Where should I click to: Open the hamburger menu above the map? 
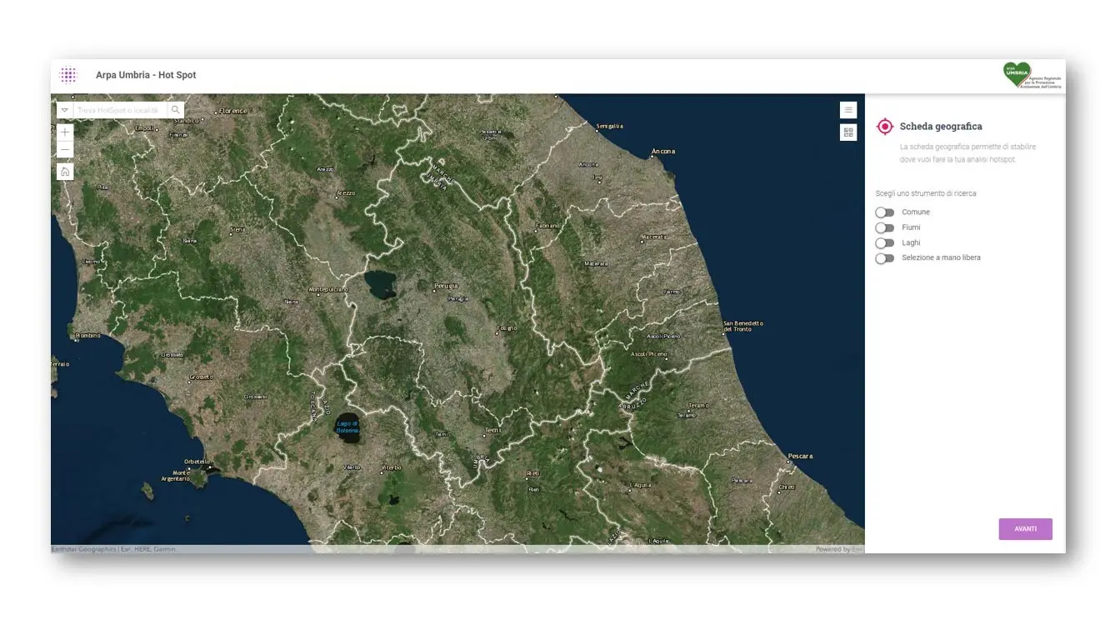pyautogui.click(x=848, y=109)
